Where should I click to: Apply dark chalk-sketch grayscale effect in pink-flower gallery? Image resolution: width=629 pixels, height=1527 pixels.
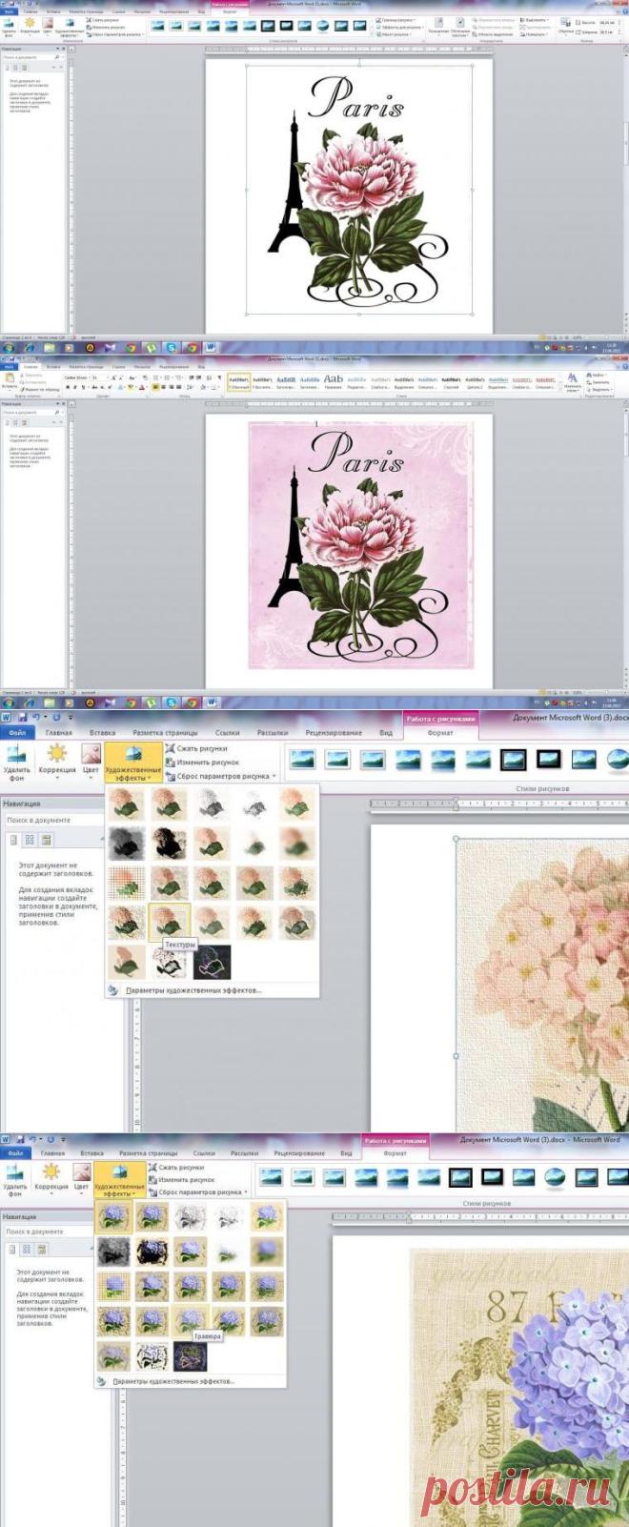[x=127, y=844]
